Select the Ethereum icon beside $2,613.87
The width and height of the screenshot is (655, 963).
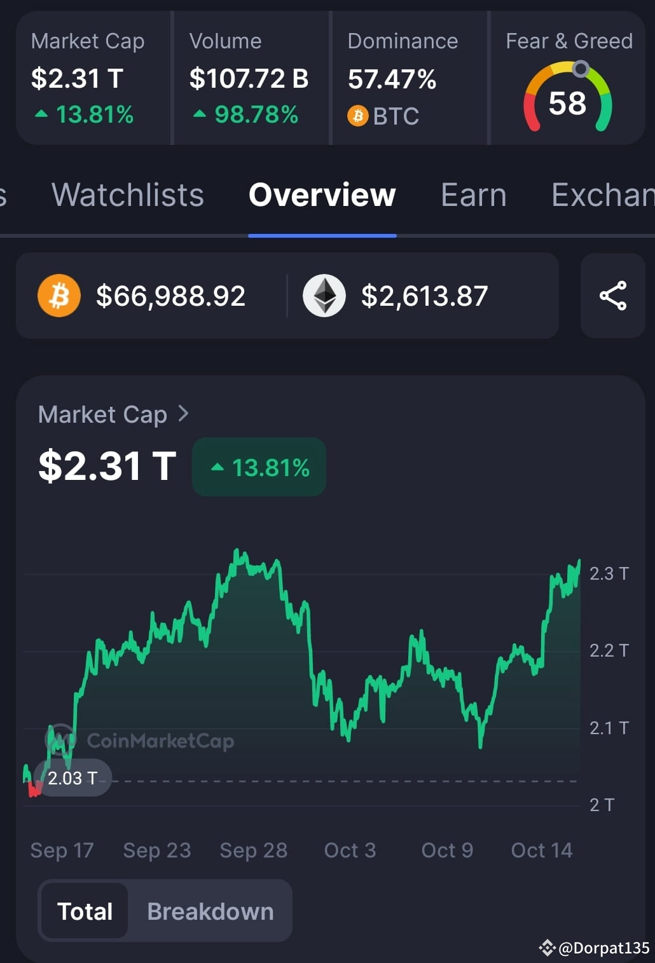tap(325, 296)
